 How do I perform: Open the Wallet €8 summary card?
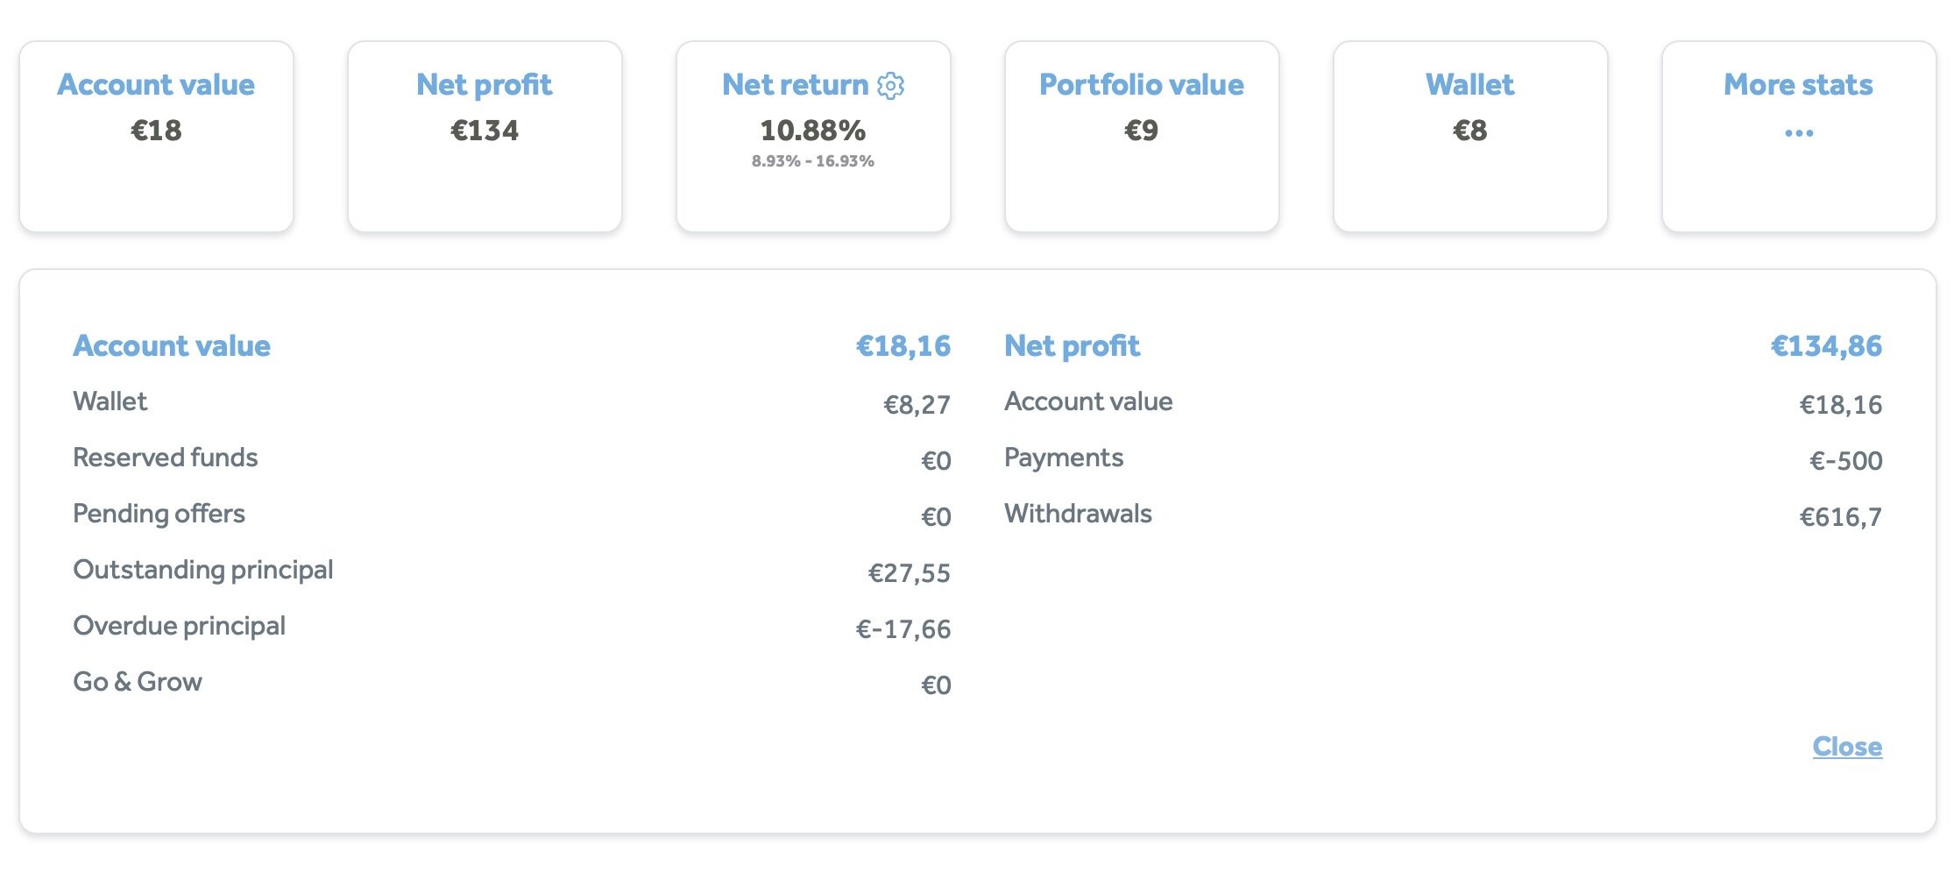1469,136
